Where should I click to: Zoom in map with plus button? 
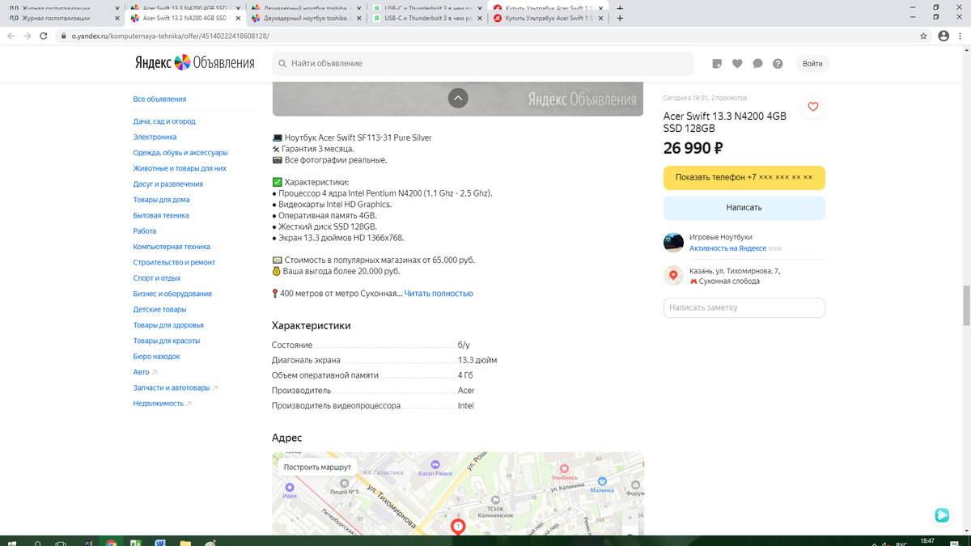pos(630,518)
